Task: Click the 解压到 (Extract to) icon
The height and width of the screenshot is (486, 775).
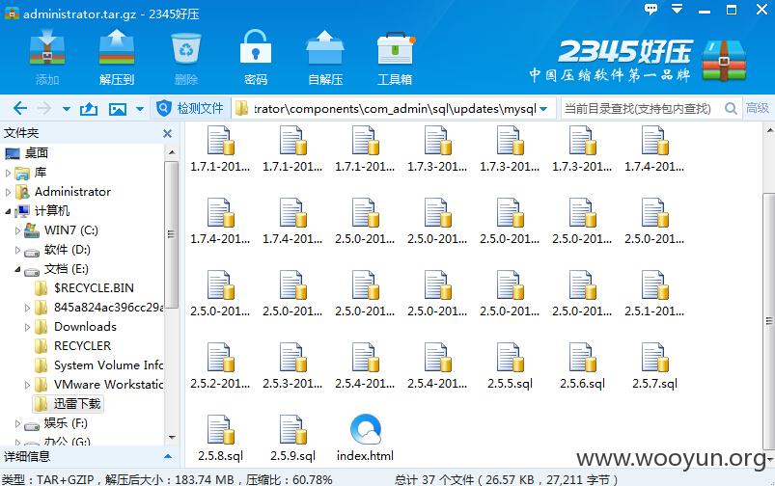Action: [117, 57]
